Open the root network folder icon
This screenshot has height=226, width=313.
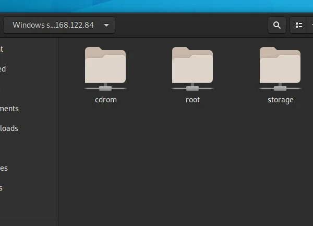pyautogui.click(x=192, y=67)
